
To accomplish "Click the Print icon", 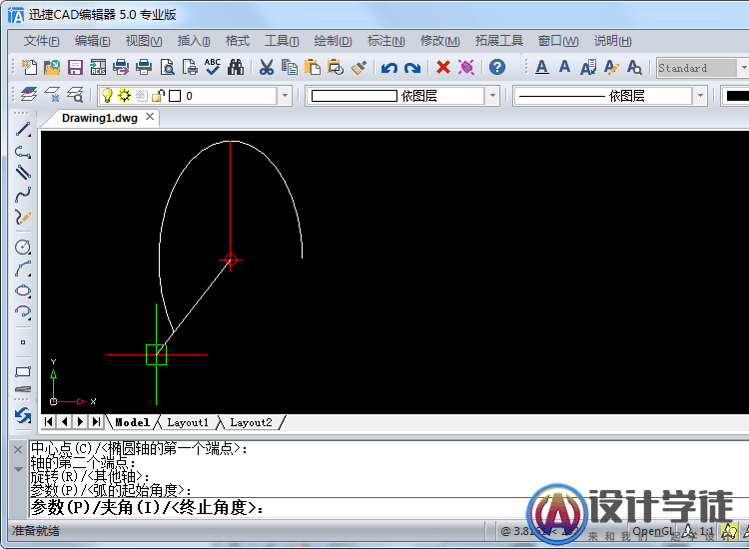I will [144, 67].
